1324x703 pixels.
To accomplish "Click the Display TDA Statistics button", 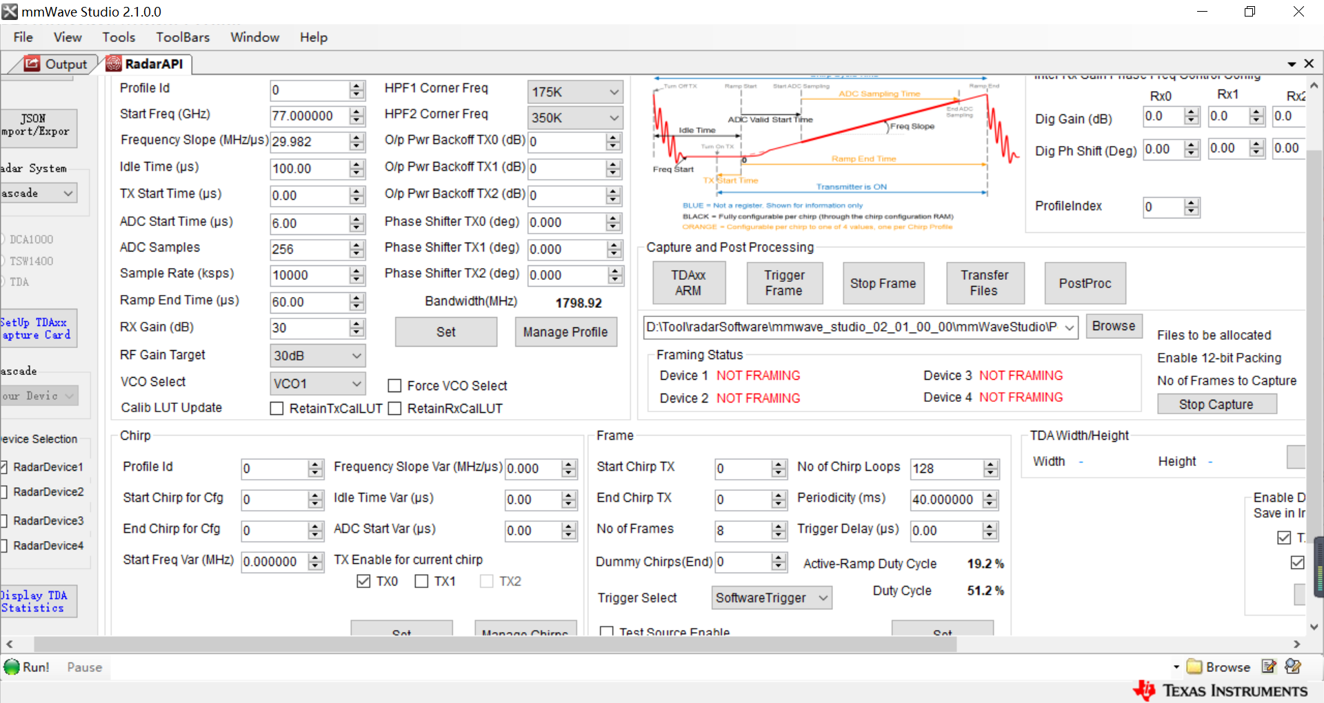I will tap(37, 602).
